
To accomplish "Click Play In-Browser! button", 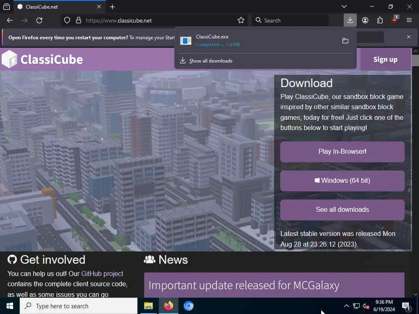I will click(342, 152).
